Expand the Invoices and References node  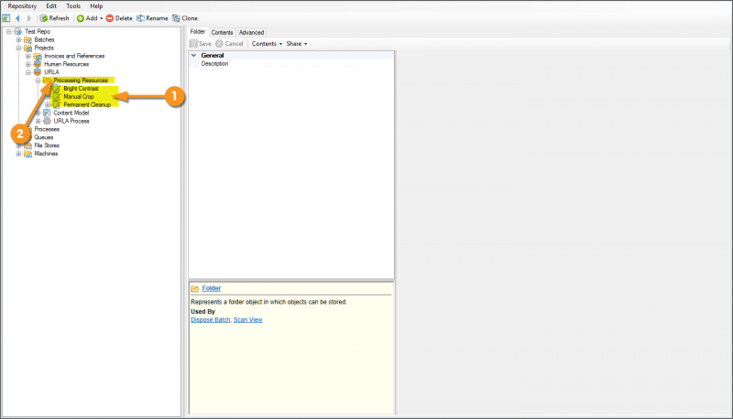click(x=27, y=57)
